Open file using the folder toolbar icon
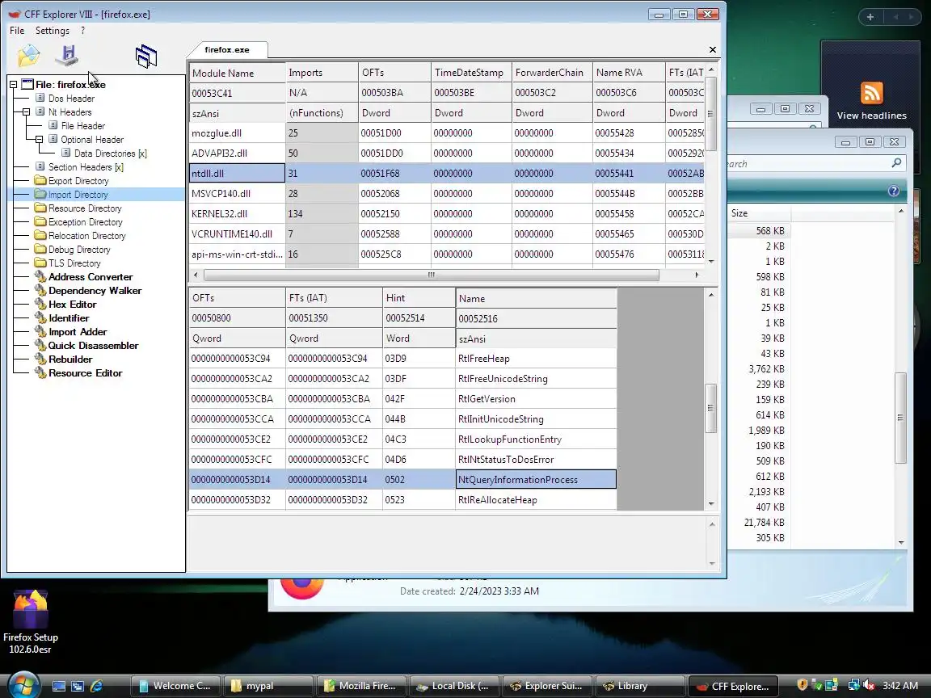Image resolution: width=931 pixels, height=698 pixels. pos(28,56)
